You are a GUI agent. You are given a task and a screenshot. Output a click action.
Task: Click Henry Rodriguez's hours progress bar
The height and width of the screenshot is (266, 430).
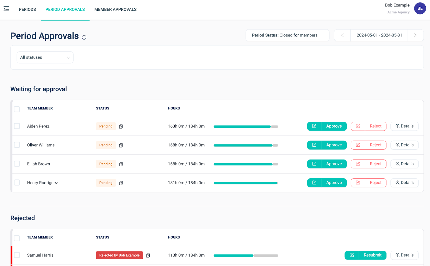(x=246, y=183)
